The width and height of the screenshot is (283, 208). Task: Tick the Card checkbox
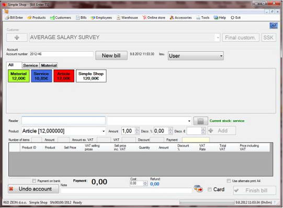[x=210, y=189]
